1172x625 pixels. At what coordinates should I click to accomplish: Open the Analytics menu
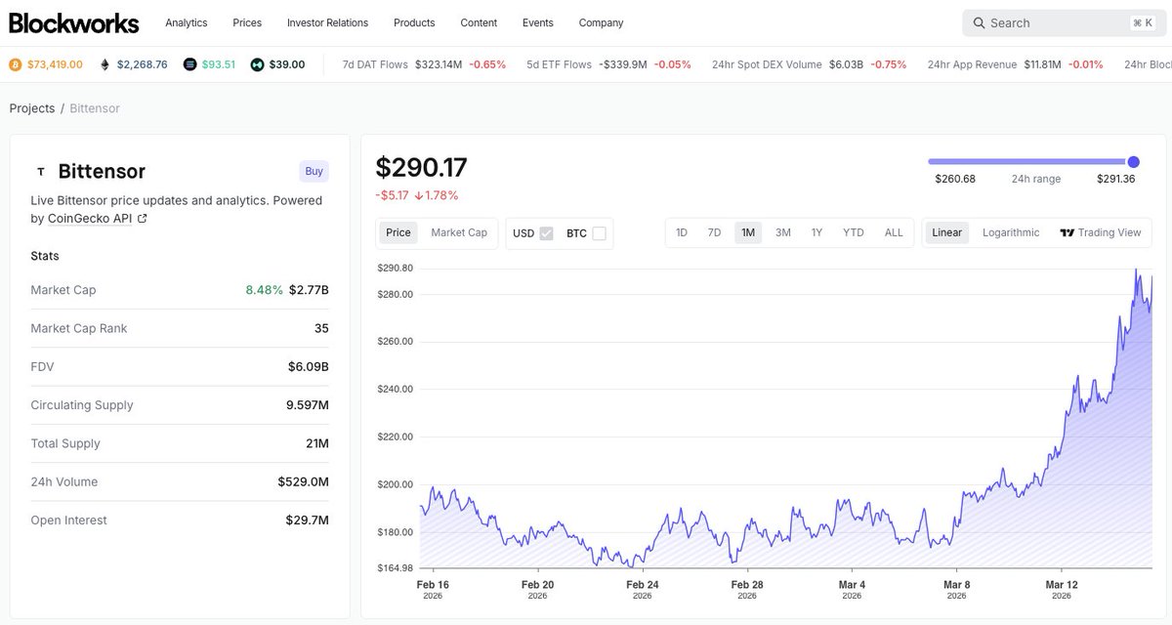pyautogui.click(x=187, y=22)
